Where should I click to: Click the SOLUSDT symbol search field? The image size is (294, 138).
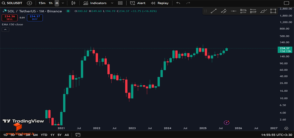(12, 3)
